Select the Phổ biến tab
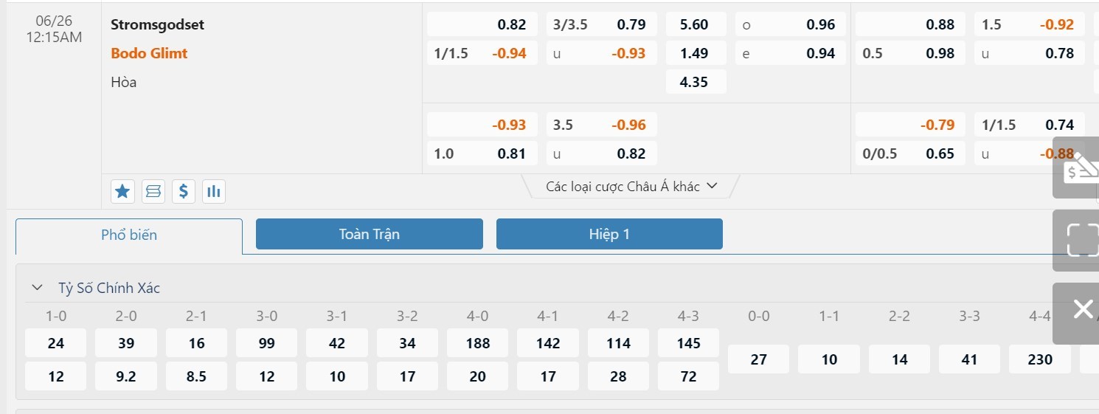This screenshot has width=1099, height=414. 129,235
